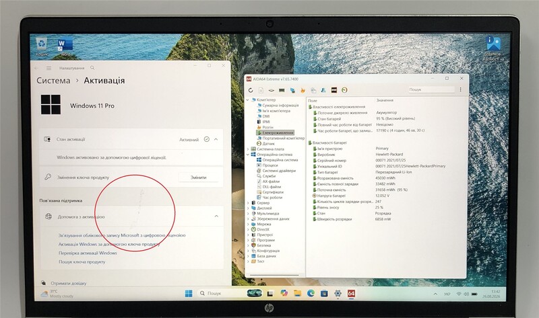This screenshot has height=318, width=539.
Task: Open Перевірка активації Windows link
Action: pyautogui.click(x=88, y=253)
